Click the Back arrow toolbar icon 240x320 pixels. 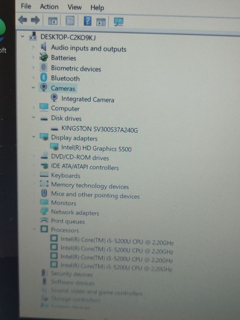[22, 20]
